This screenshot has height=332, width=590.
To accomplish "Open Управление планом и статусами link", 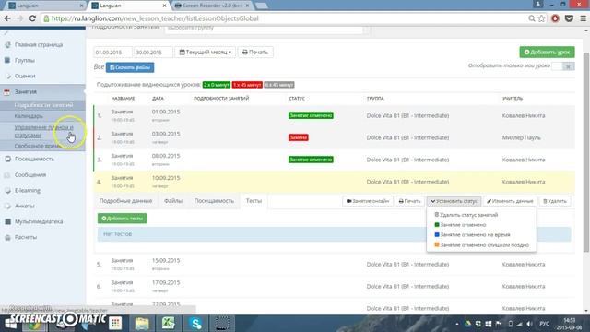I will 43,131.
